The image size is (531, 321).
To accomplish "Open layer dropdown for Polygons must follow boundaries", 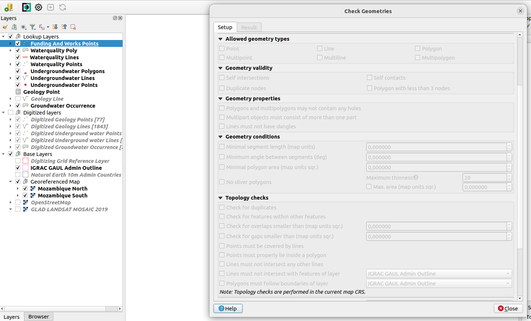I will click(x=508, y=284).
